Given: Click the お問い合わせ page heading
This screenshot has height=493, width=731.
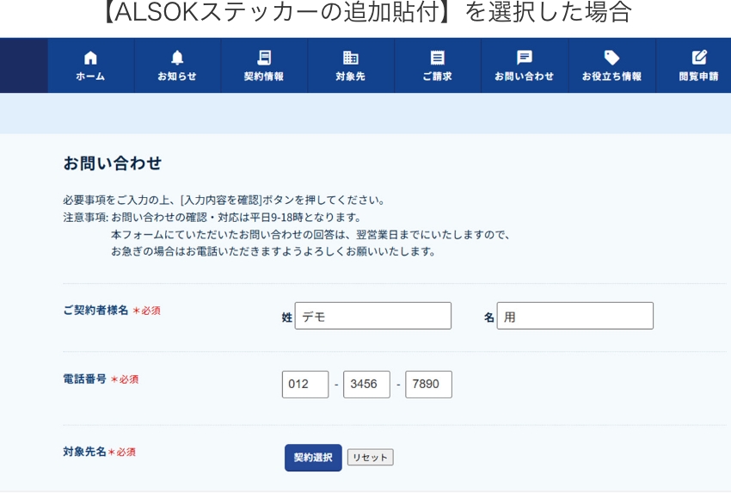Looking at the screenshot, I should click(113, 163).
